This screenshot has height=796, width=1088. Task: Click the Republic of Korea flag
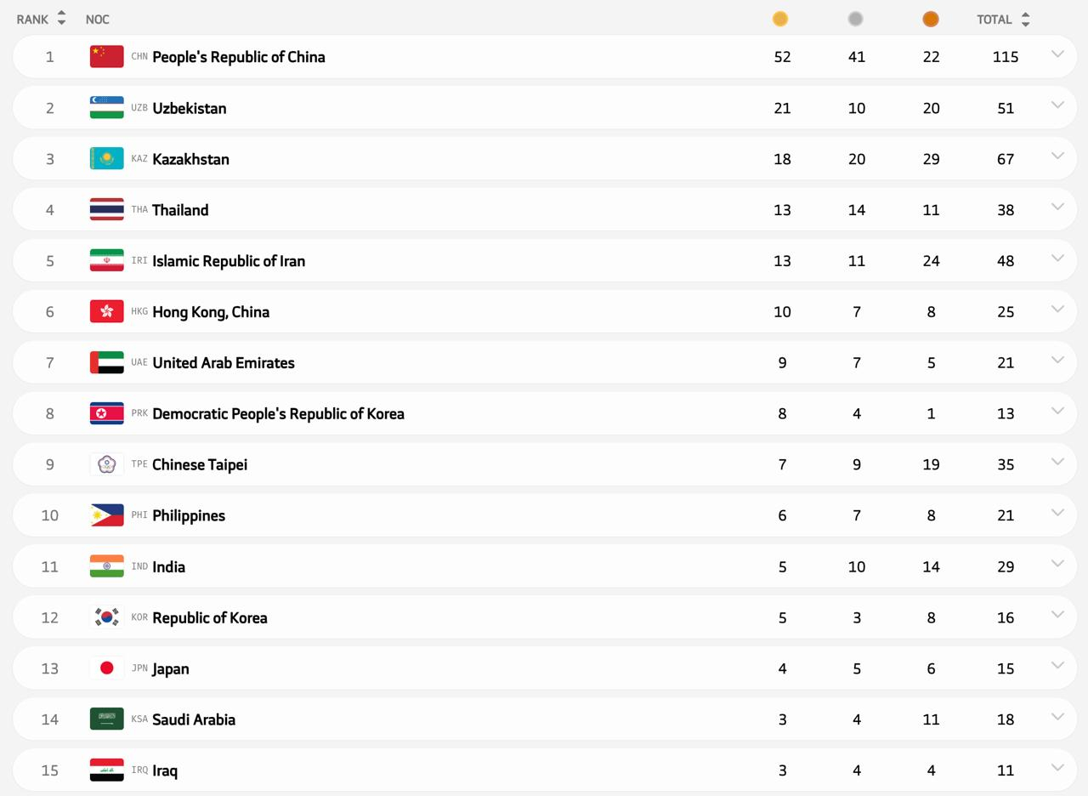pyautogui.click(x=107, y=617)
